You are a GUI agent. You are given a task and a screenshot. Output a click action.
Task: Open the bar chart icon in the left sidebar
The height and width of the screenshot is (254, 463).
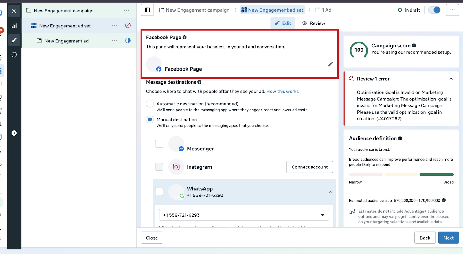(14, 26)
